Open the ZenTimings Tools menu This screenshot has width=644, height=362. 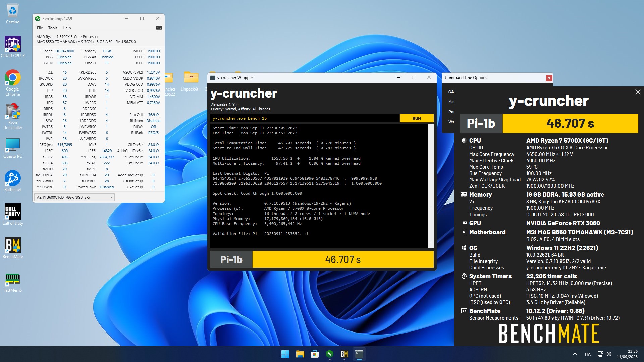53,28
